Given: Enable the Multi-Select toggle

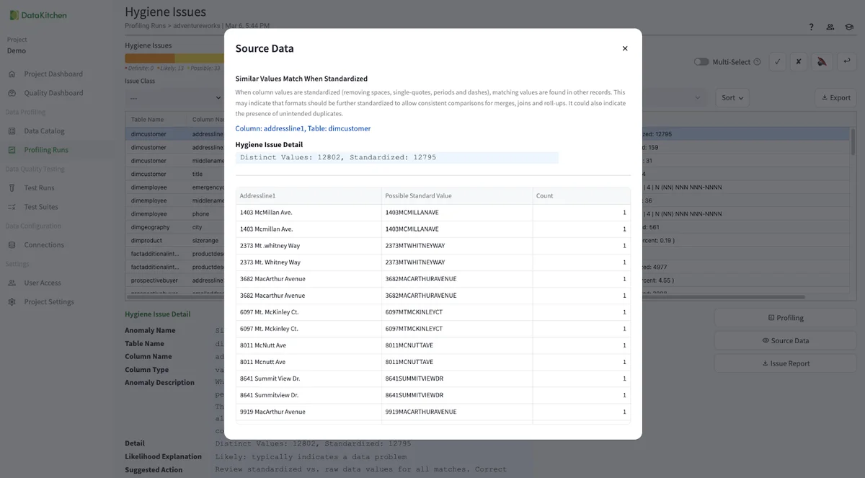Looking at the screenshot, I should coord(701,62).
